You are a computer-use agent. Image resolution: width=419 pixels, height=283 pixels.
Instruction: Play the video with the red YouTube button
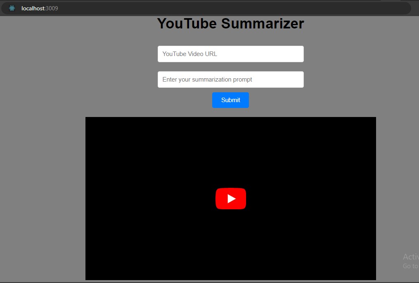[231, 199]
